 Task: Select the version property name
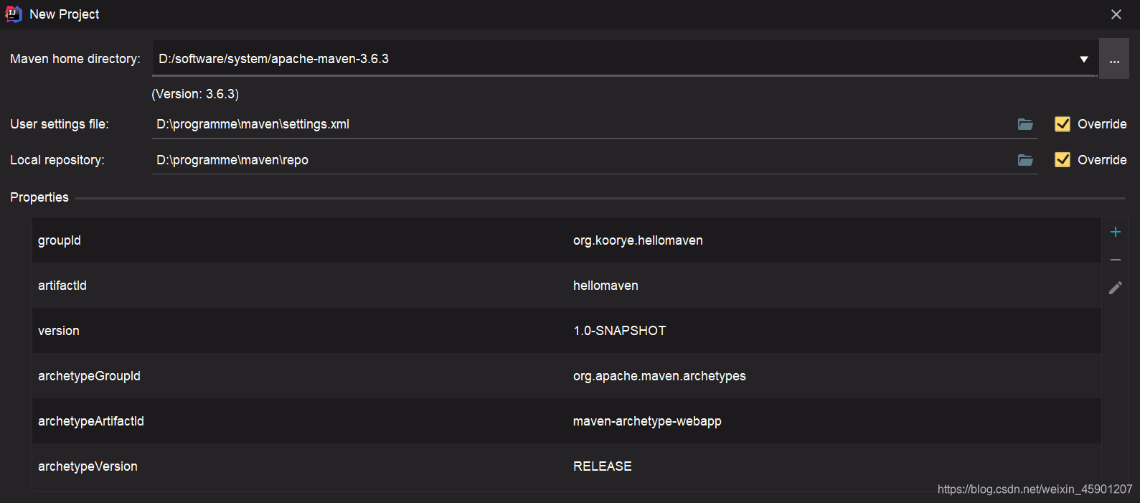pyautogui.click(x=59, y=331)
